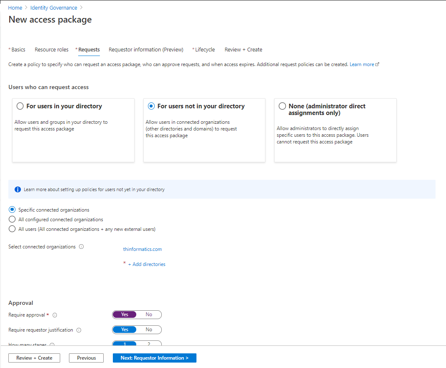The width and height of the screenshot is (446, 368).
Task: Go to the Lifecycle tab
Action: pos(204,49)
